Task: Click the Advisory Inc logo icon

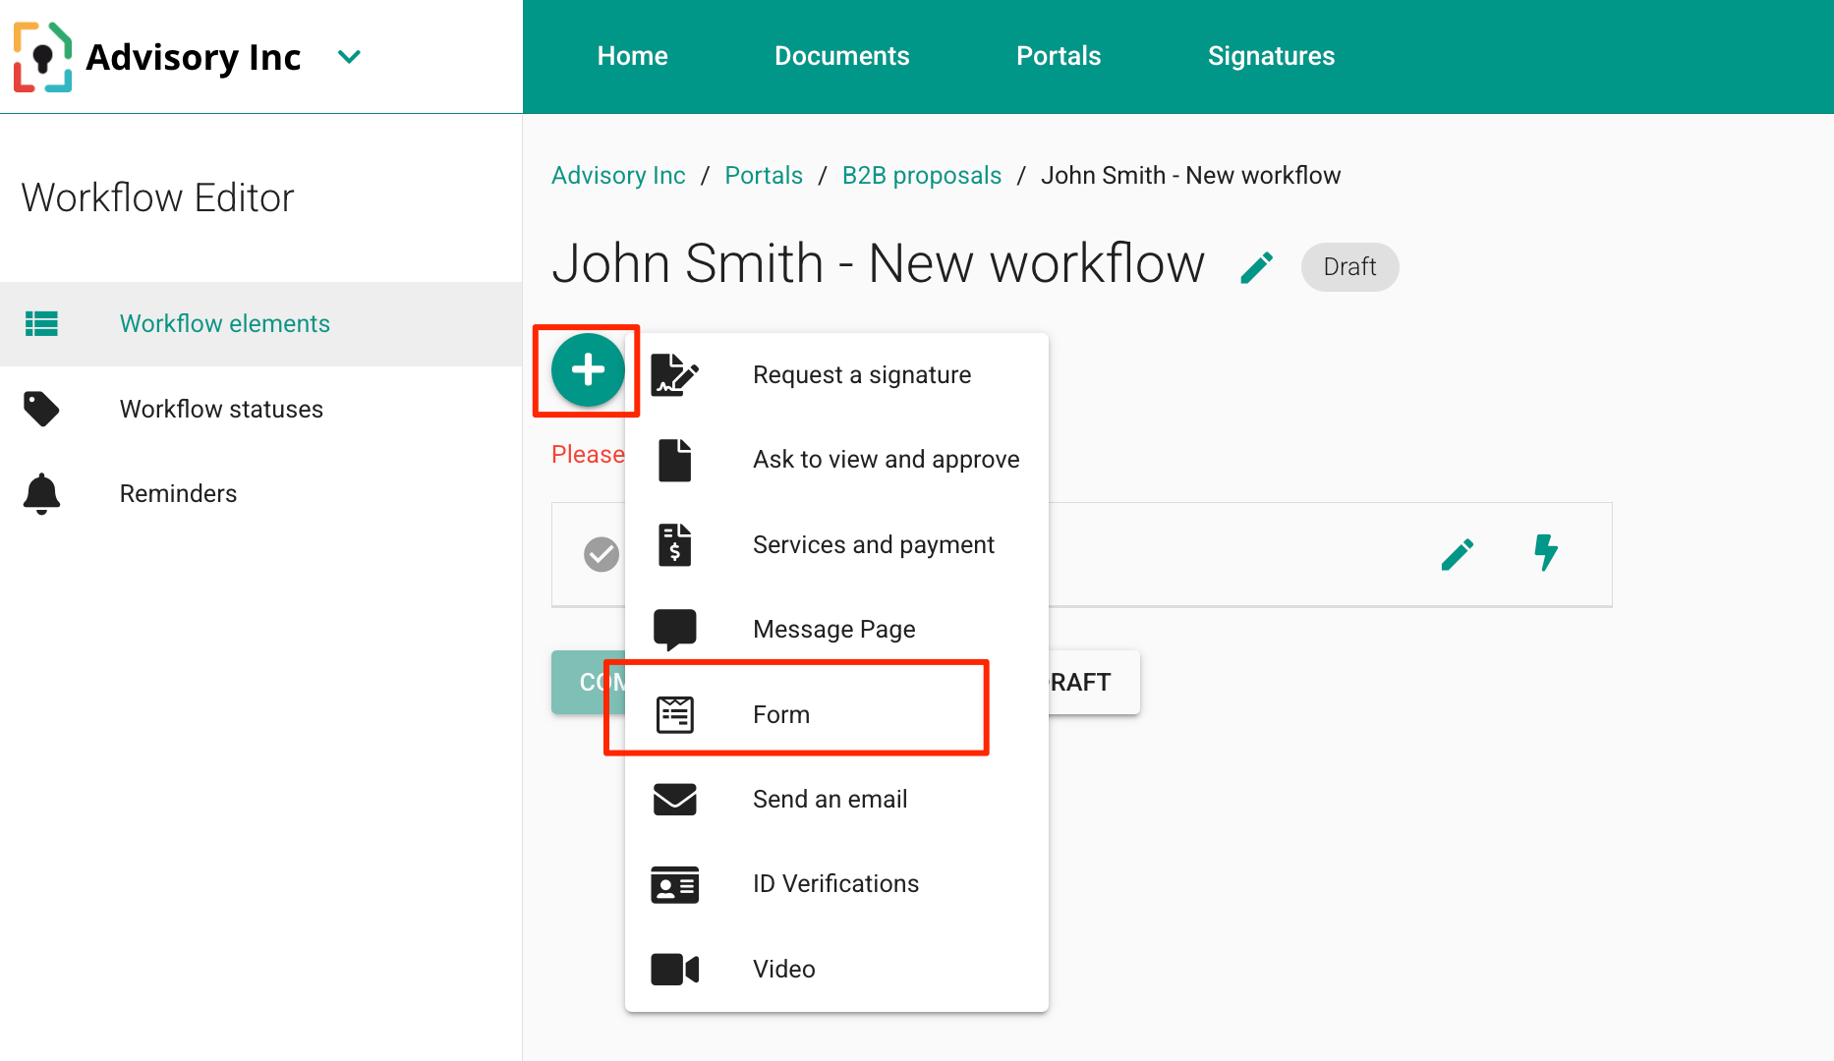Action: [x=42, y=57]
